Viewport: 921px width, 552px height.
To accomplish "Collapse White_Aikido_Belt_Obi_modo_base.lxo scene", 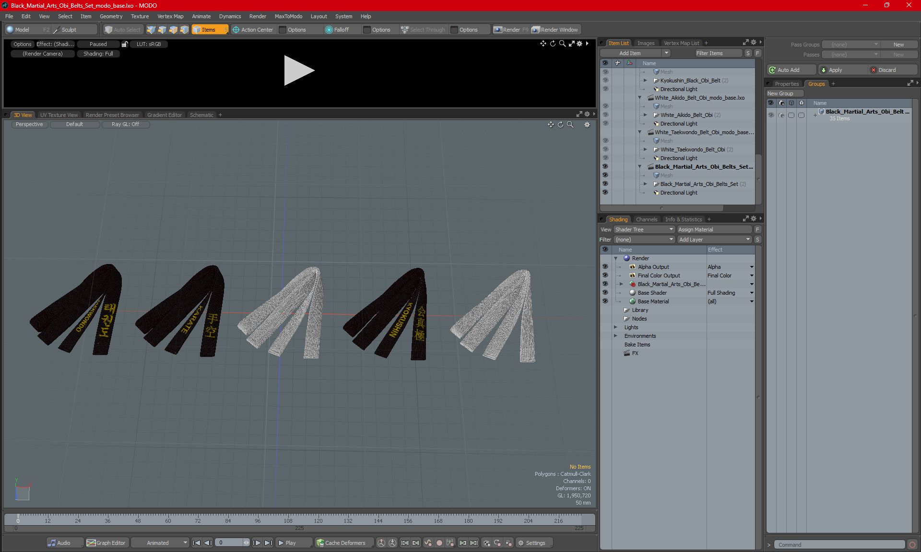I will 639,98.
